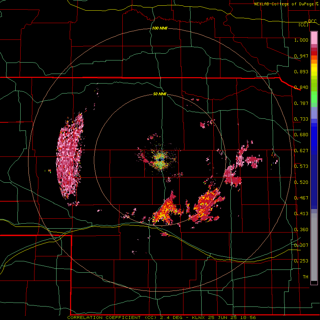Select the 0.840 legend value
Screen dimensions: 320x320
click(x=301, y=87)
